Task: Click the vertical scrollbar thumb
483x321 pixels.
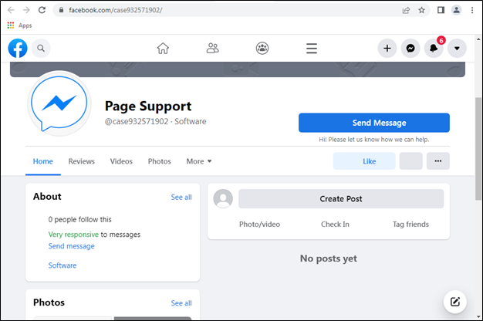Action: [x=478, y=148]
